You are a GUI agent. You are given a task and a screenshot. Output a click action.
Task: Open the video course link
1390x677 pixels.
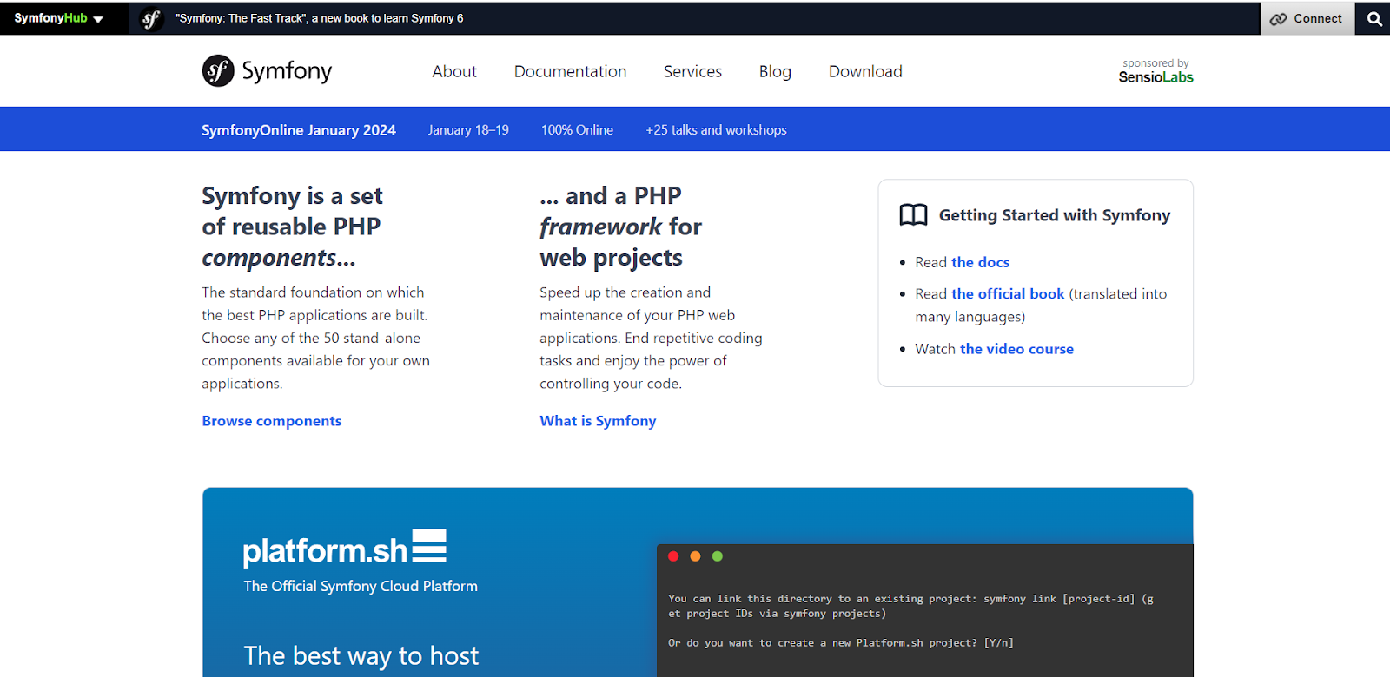(1016, 349)
